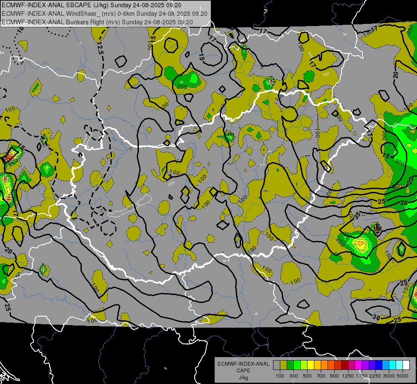This screenshot has width=417, height=384.
Task: Click the 12.5 dashed contour label
Action: [x=100, y=48]
